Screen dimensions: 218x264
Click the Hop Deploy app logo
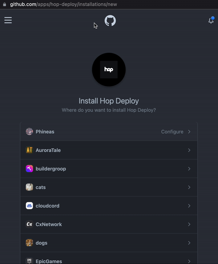(109, 69)
